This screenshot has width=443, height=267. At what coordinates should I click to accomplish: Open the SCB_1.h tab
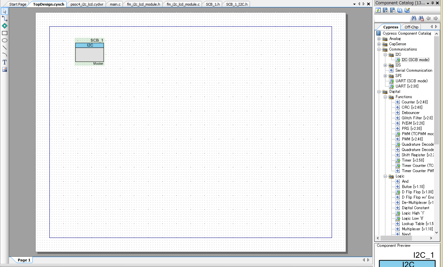213,4
